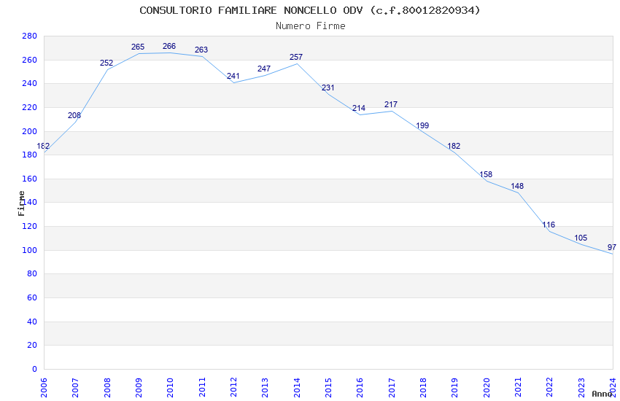The width and height of the screenshot is (620, 401).
Task: Pick the year 2015 axis label
Action: pyautogui.click(x=328, y=387)
